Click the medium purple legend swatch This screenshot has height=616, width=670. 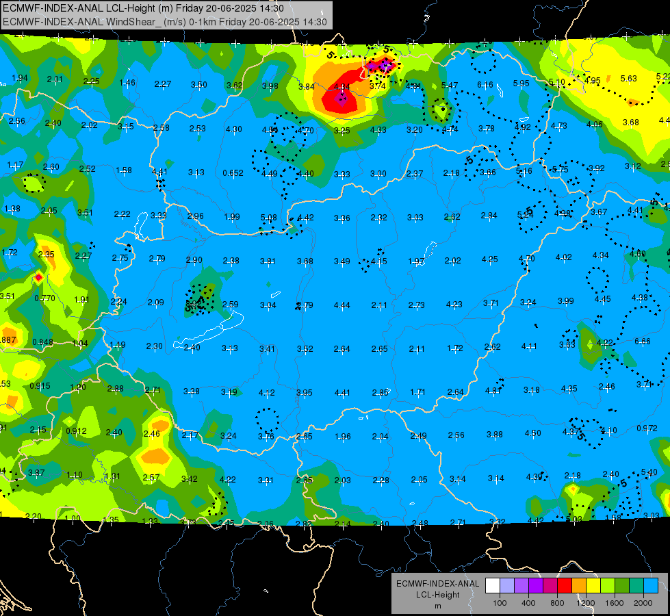coord(521,585)
